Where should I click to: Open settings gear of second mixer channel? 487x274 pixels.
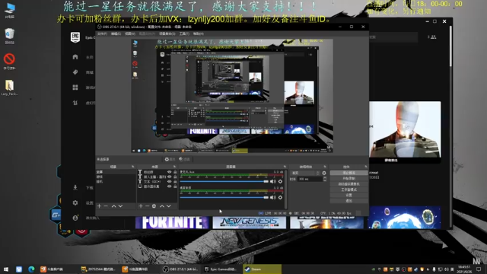click(x=280, y=197)
